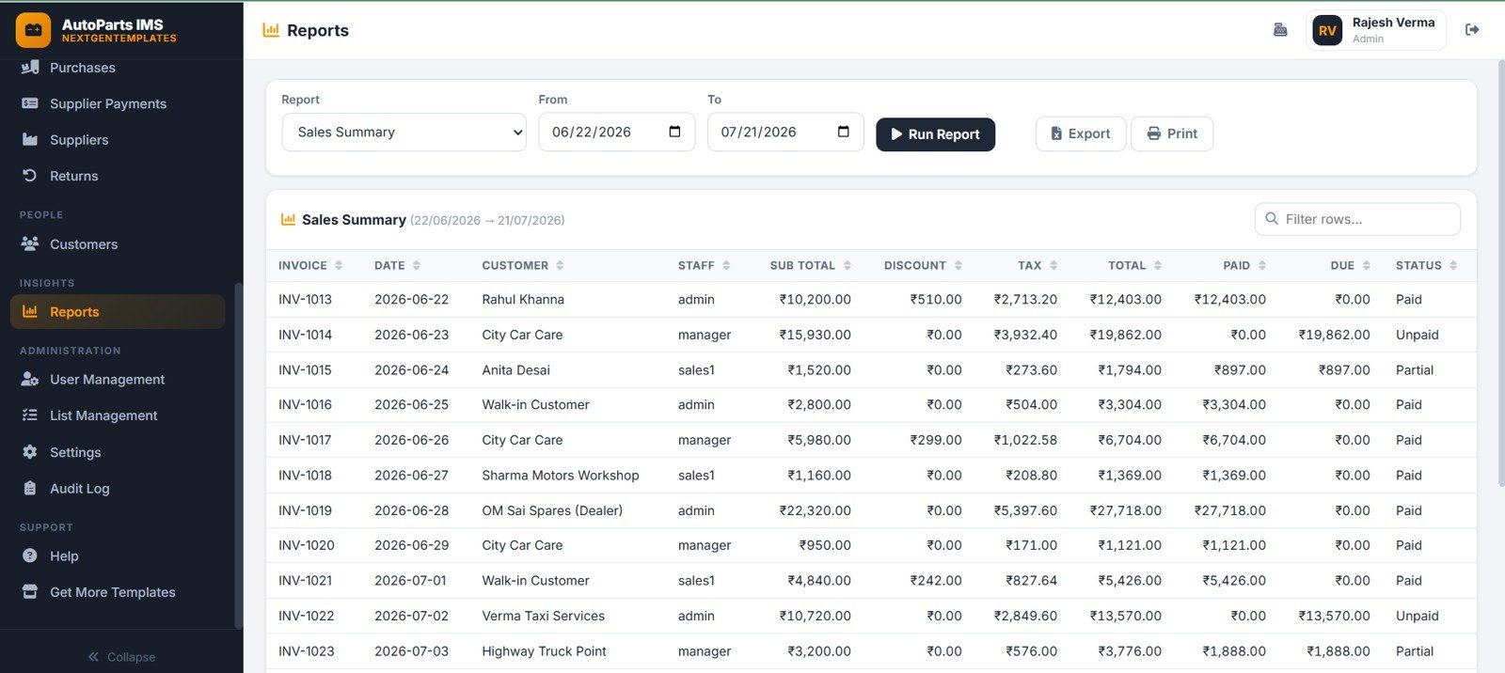Sort by the PAID column
Image resolution: width=1505 pixels, height=673 pixels.
[1244, 266]
